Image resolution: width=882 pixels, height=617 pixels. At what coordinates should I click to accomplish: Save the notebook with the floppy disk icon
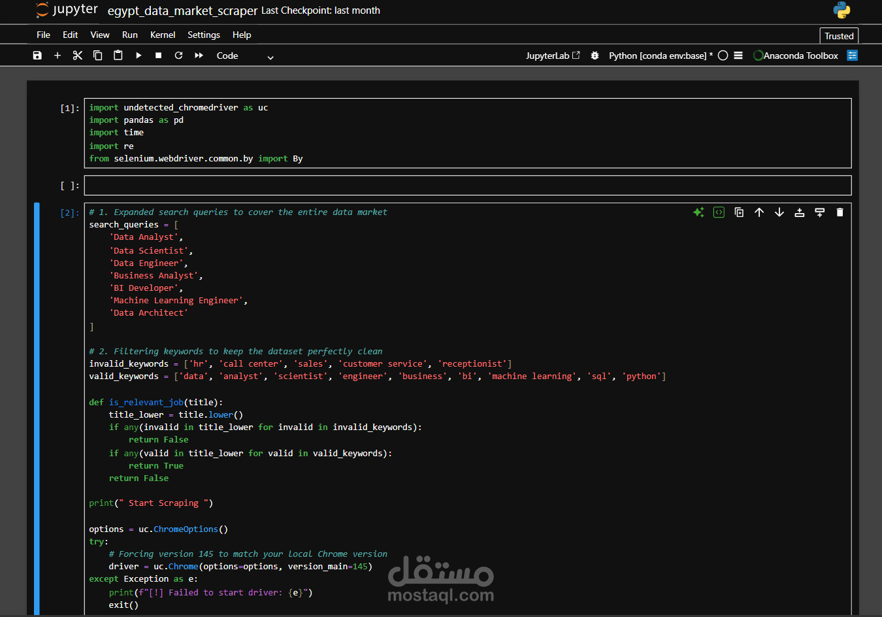pos(37,56)
